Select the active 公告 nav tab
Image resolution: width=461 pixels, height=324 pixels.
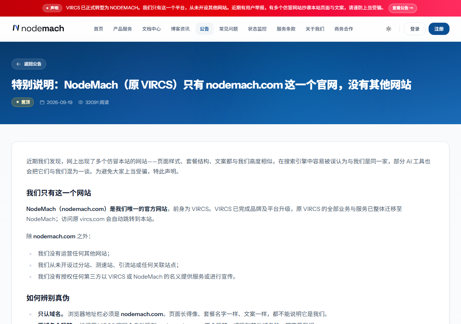[x=204, y=29]
